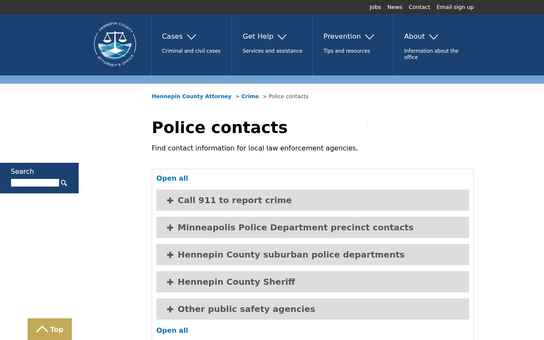This screenshot has width=544, height=340.
Task: Expand Other public safety agencies section
Action: [x=313, y=309]
